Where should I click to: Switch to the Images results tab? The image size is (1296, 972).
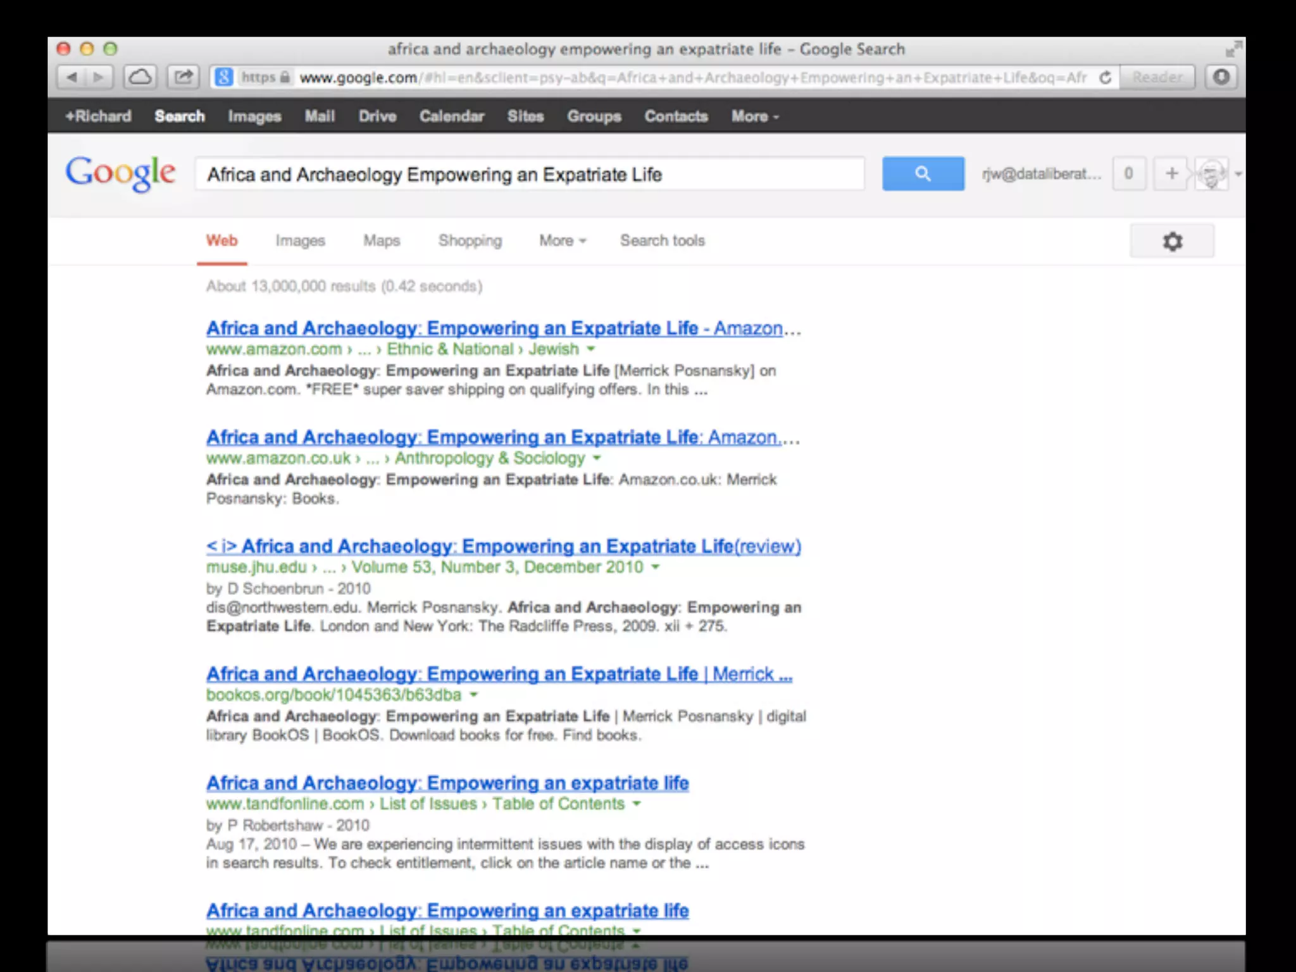[300, 241]
